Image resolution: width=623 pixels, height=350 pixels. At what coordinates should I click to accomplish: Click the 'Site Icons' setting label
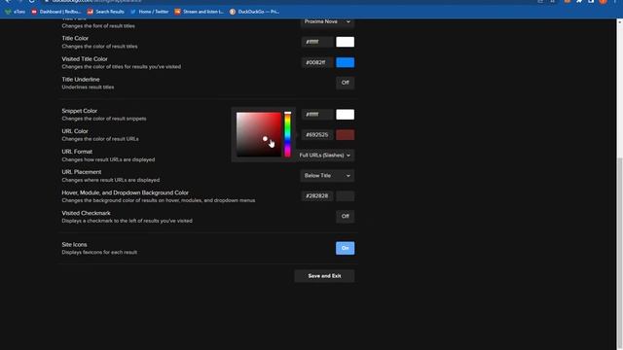pyautogui.click(x=74, y=245)
